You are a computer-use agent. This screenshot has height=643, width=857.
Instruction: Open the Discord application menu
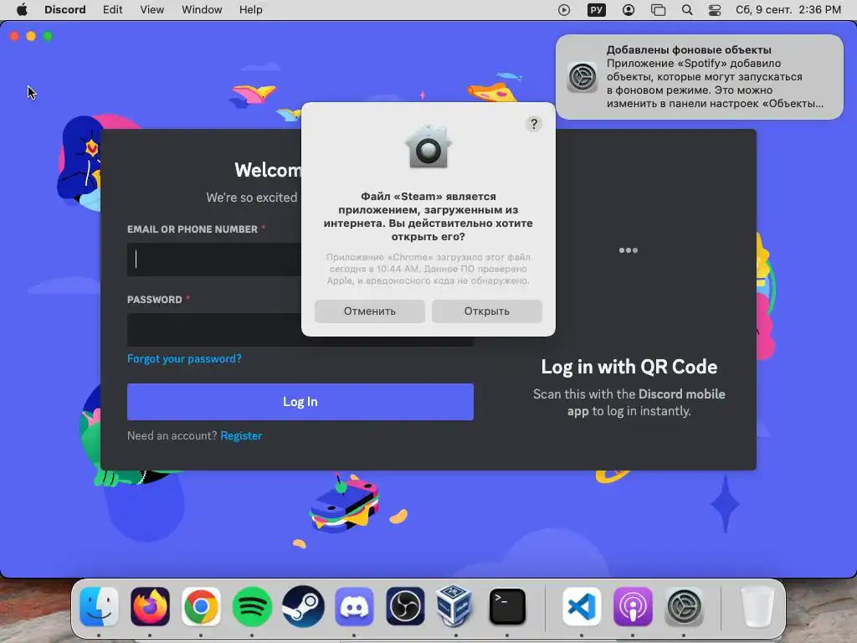coord(65,10)
